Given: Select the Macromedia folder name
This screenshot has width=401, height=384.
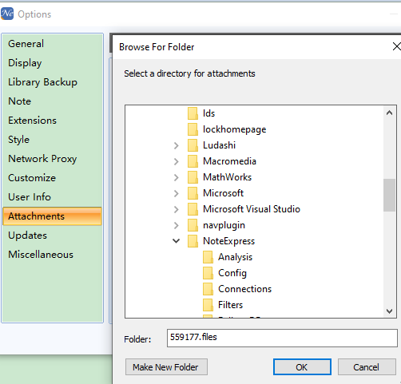Looking at the screenshot, I should [x=229, y=161].
